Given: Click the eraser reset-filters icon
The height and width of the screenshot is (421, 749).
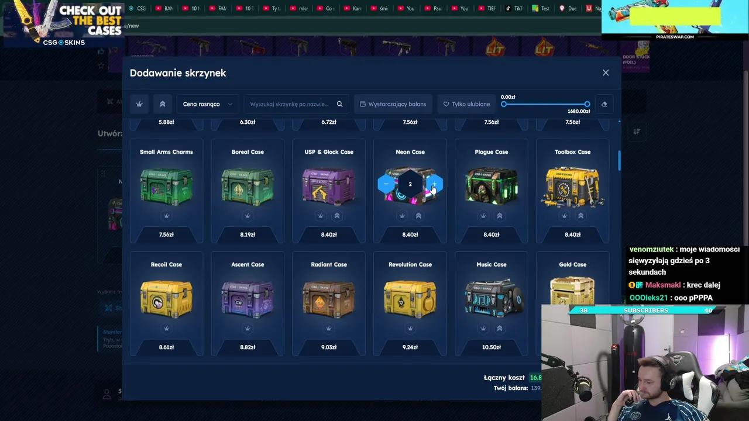Looking at the screenshot, I should point(604,104).
